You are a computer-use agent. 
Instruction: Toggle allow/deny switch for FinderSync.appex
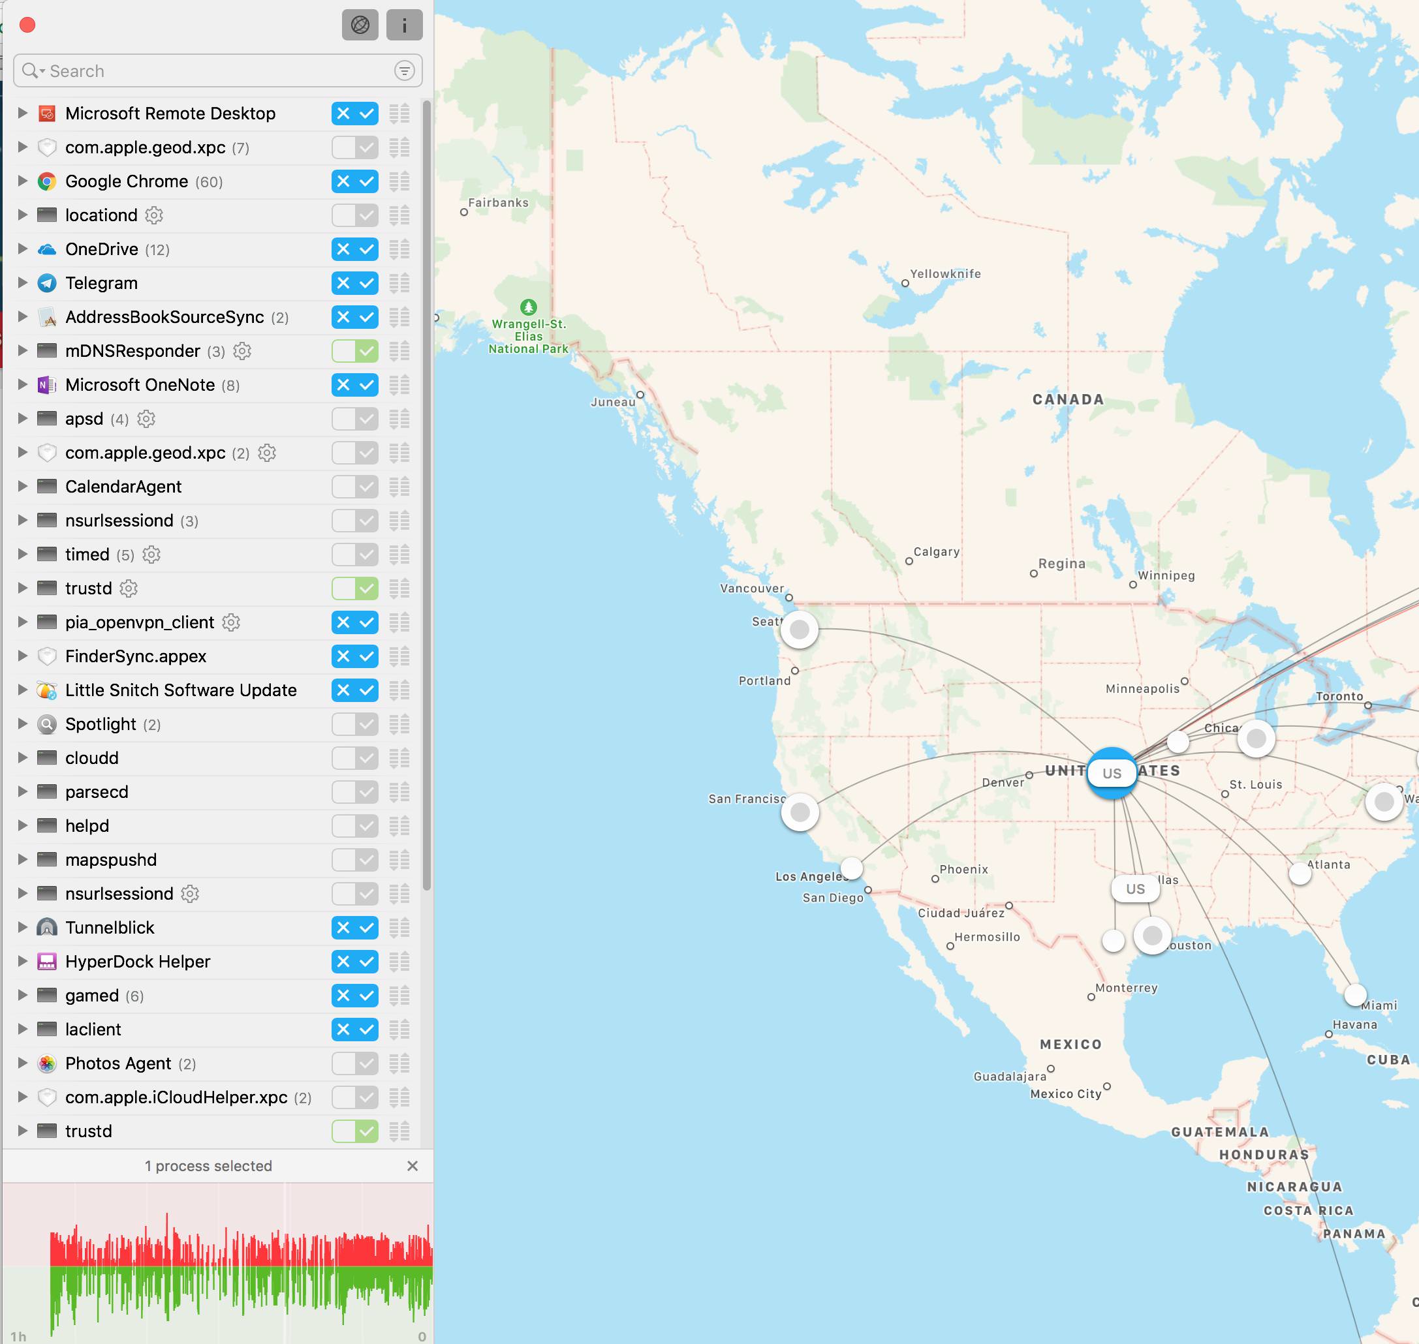355,656
